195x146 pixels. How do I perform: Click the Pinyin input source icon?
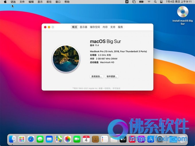click(127, 2)
